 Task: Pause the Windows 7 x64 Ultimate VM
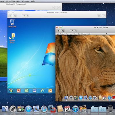(10, 16)
